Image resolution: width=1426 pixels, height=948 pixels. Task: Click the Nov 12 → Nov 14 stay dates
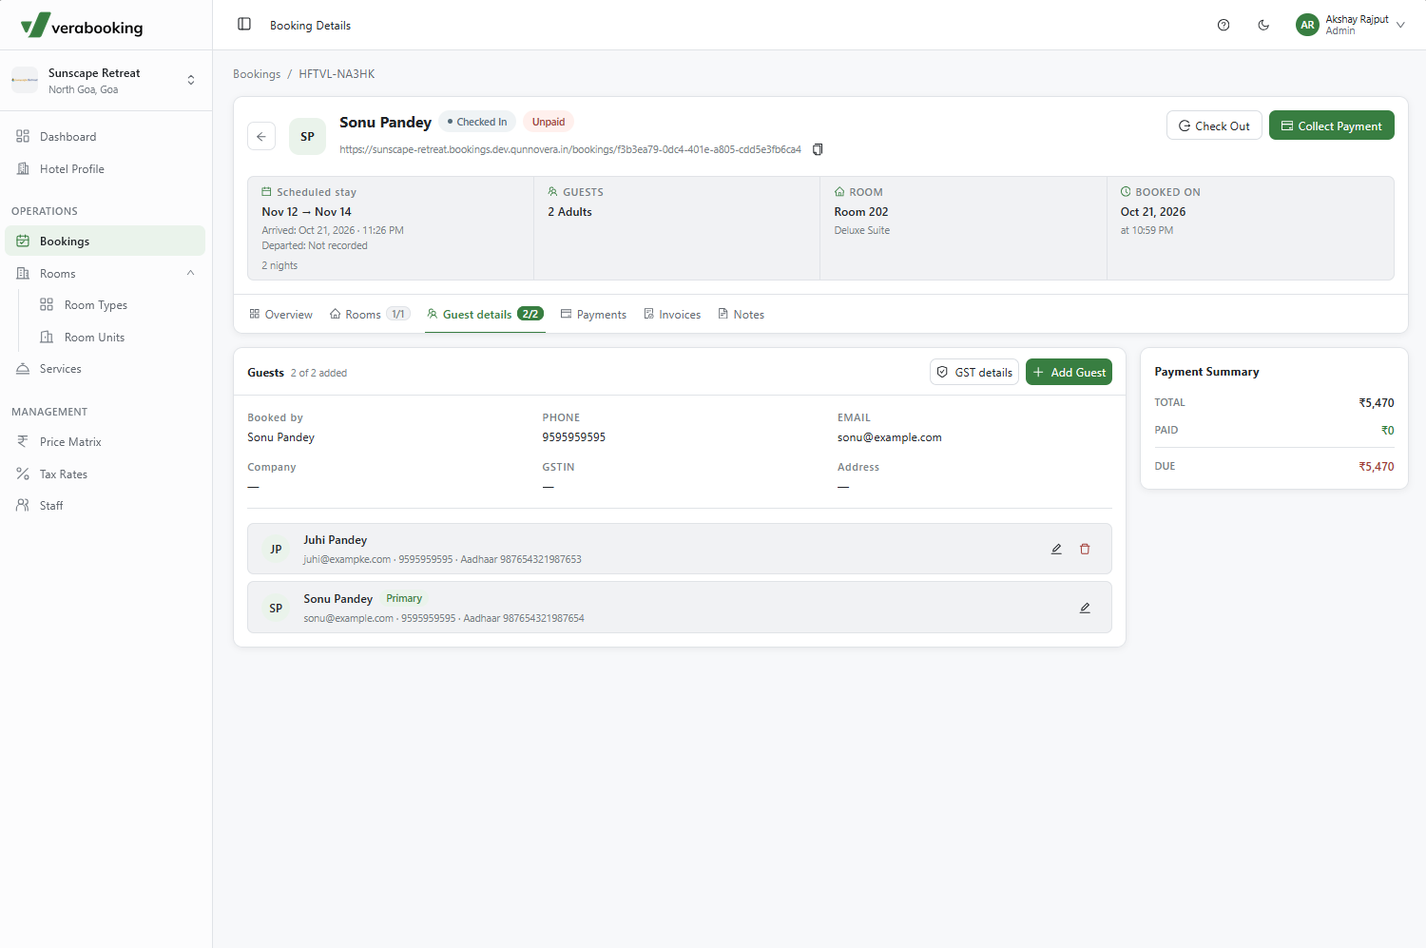(307, 212)
